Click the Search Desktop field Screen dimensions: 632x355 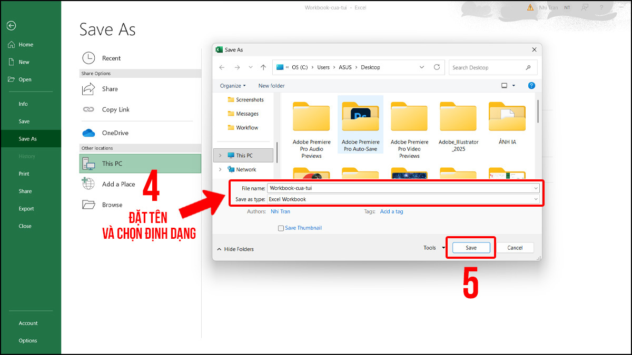(493, 67)
